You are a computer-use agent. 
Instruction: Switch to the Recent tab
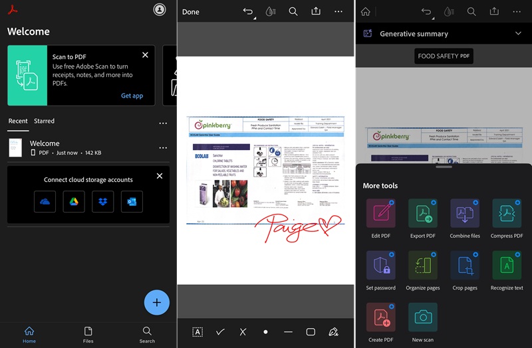(x=18, y=121)
